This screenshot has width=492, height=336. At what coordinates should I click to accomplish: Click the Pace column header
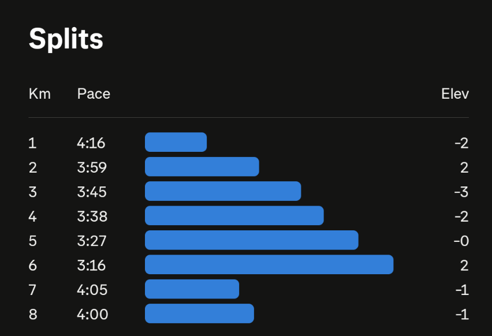coord(94,94)
